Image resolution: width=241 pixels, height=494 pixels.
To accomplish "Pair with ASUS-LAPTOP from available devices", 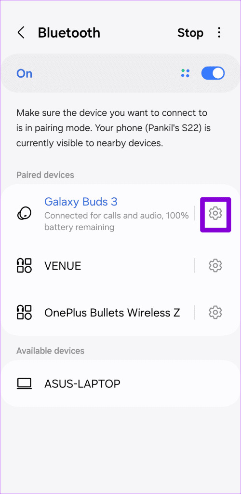I will point(120,384).
